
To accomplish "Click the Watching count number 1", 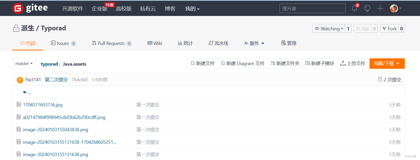I will (348, 28).
